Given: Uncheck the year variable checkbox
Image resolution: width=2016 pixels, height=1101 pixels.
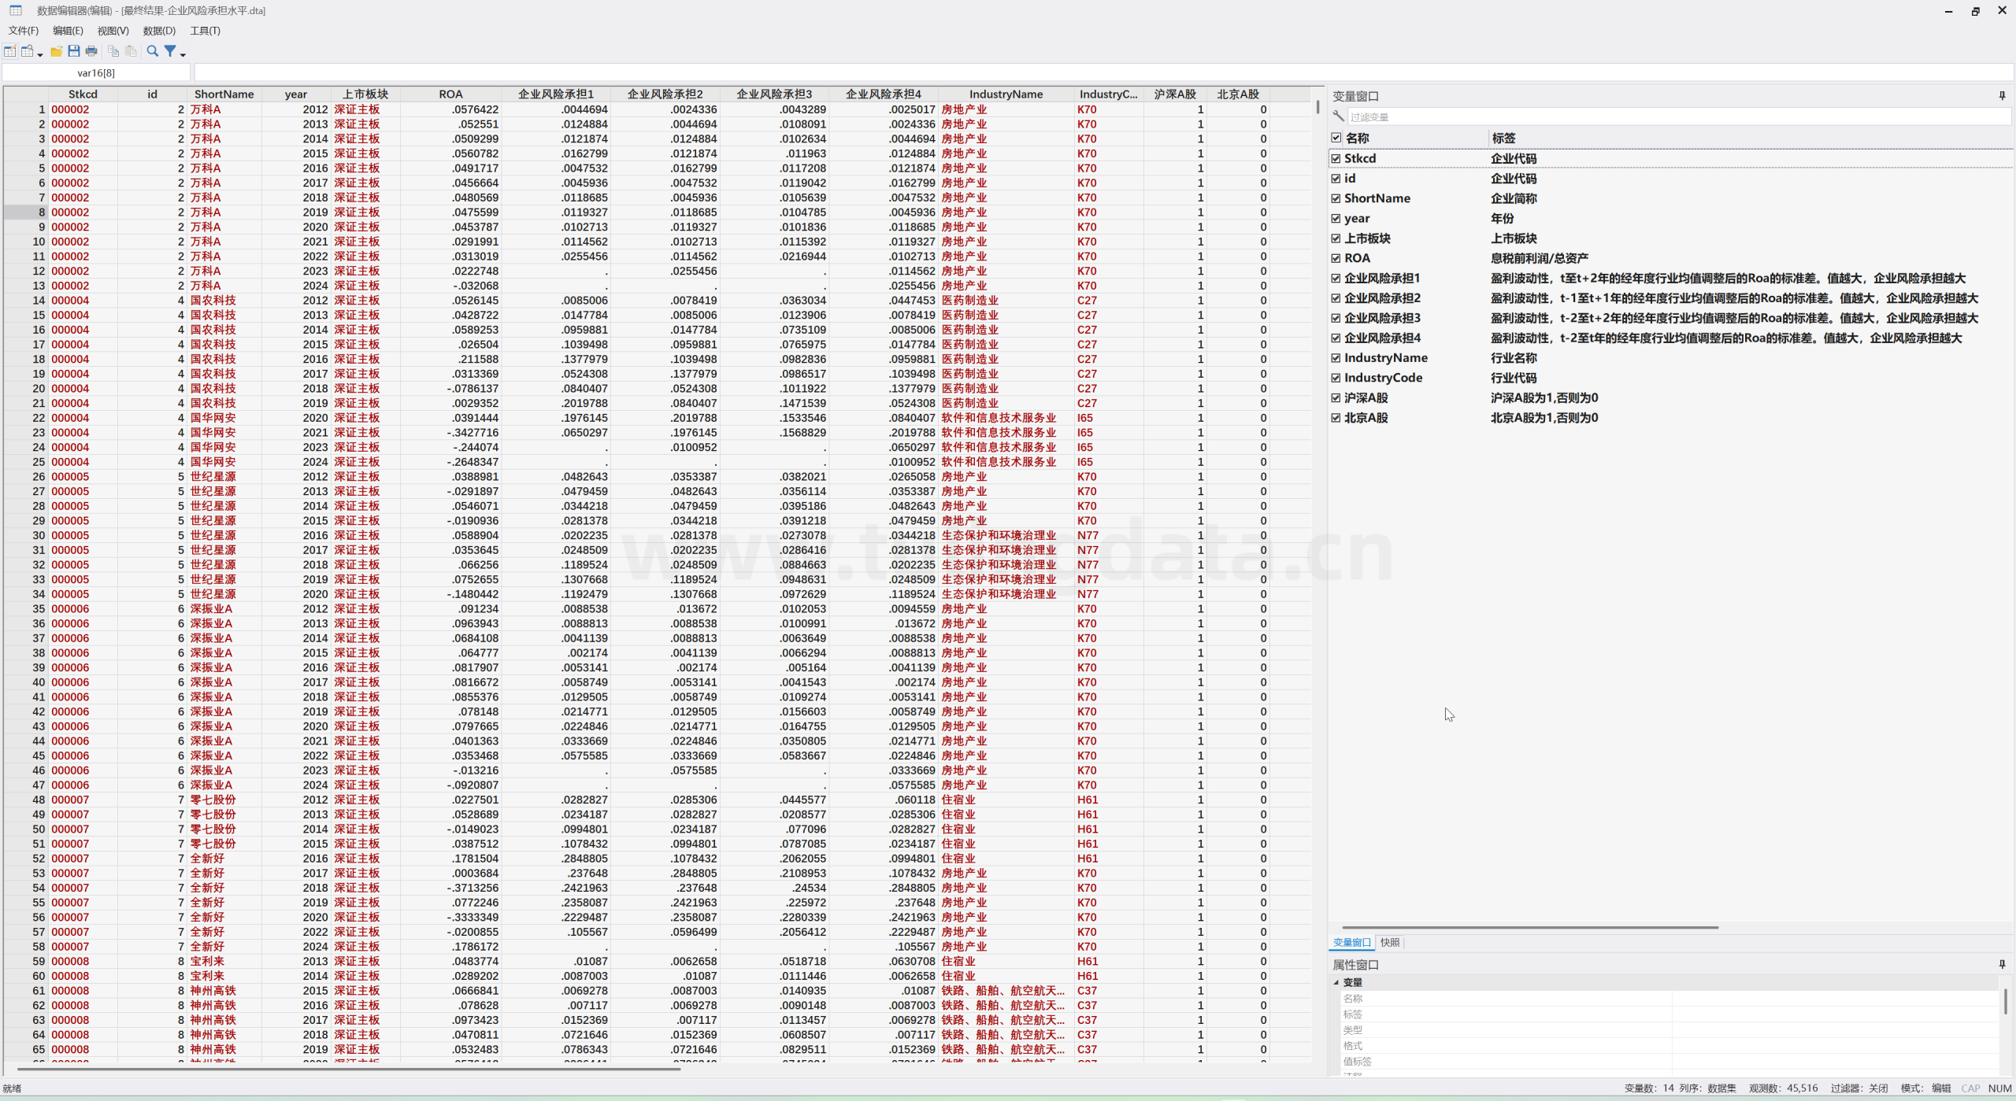Looking at the screenshot, I should (x=1336, y=218).
